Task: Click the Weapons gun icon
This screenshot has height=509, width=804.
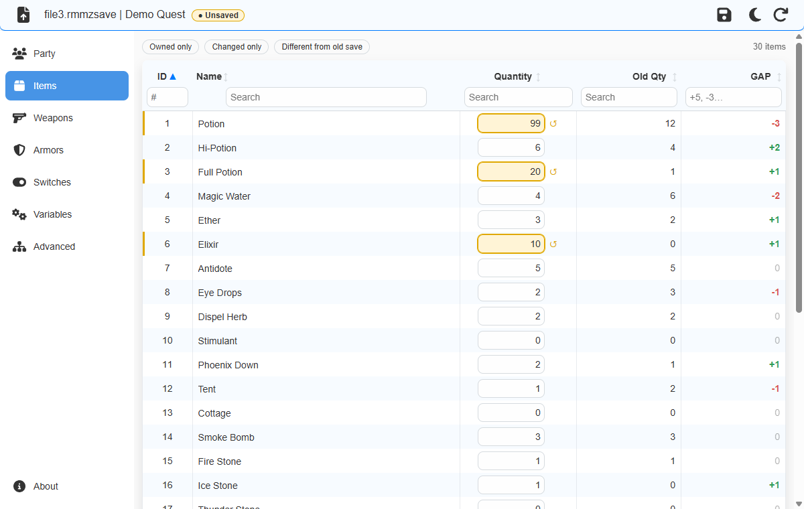Action: click(x=19, y=118)
